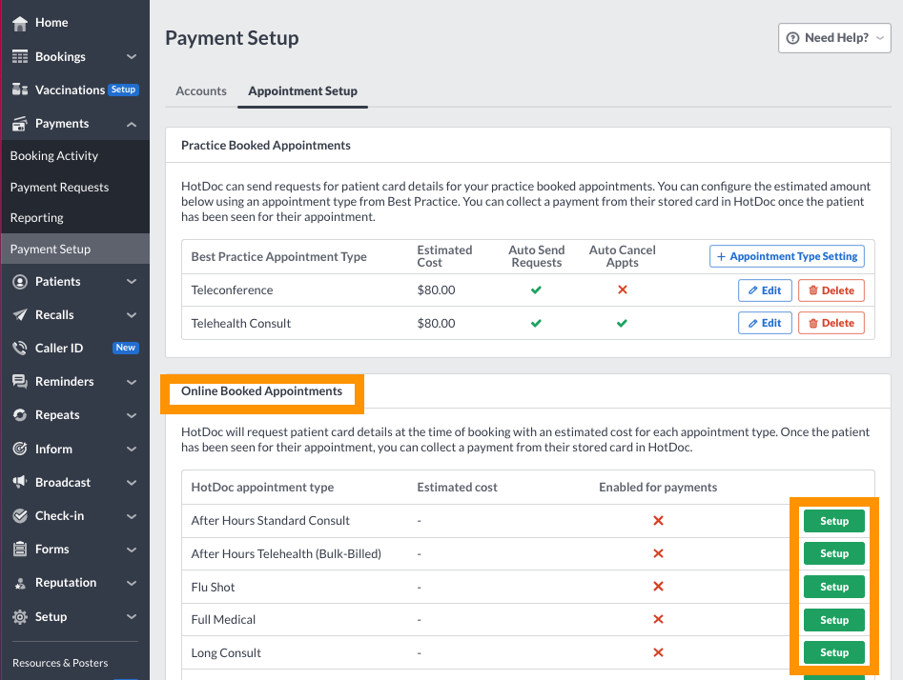
Task: Expand the sidebar Setup menu chevron
Action: (x=132, y=617)
